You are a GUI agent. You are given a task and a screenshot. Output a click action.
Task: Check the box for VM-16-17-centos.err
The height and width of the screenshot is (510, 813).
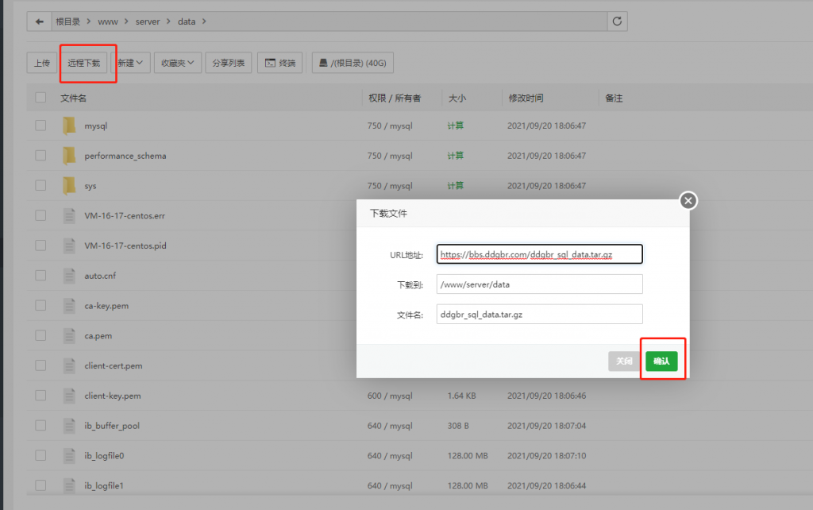coord(40,215)
